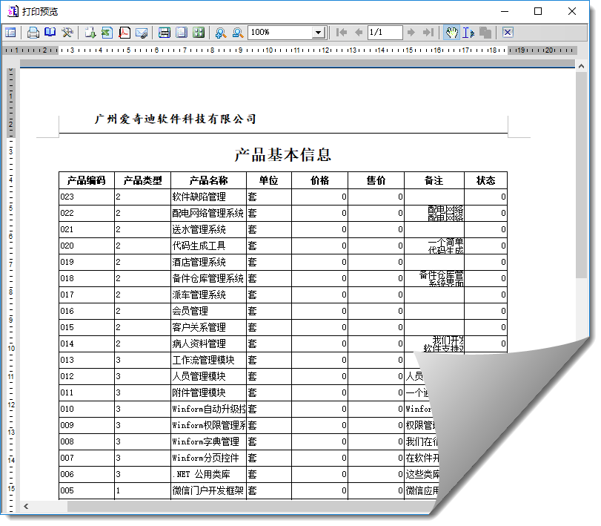Zoom in with the magnifier plus icon
The height and width of the screenshot is (526, 601).
coord(221,33)
